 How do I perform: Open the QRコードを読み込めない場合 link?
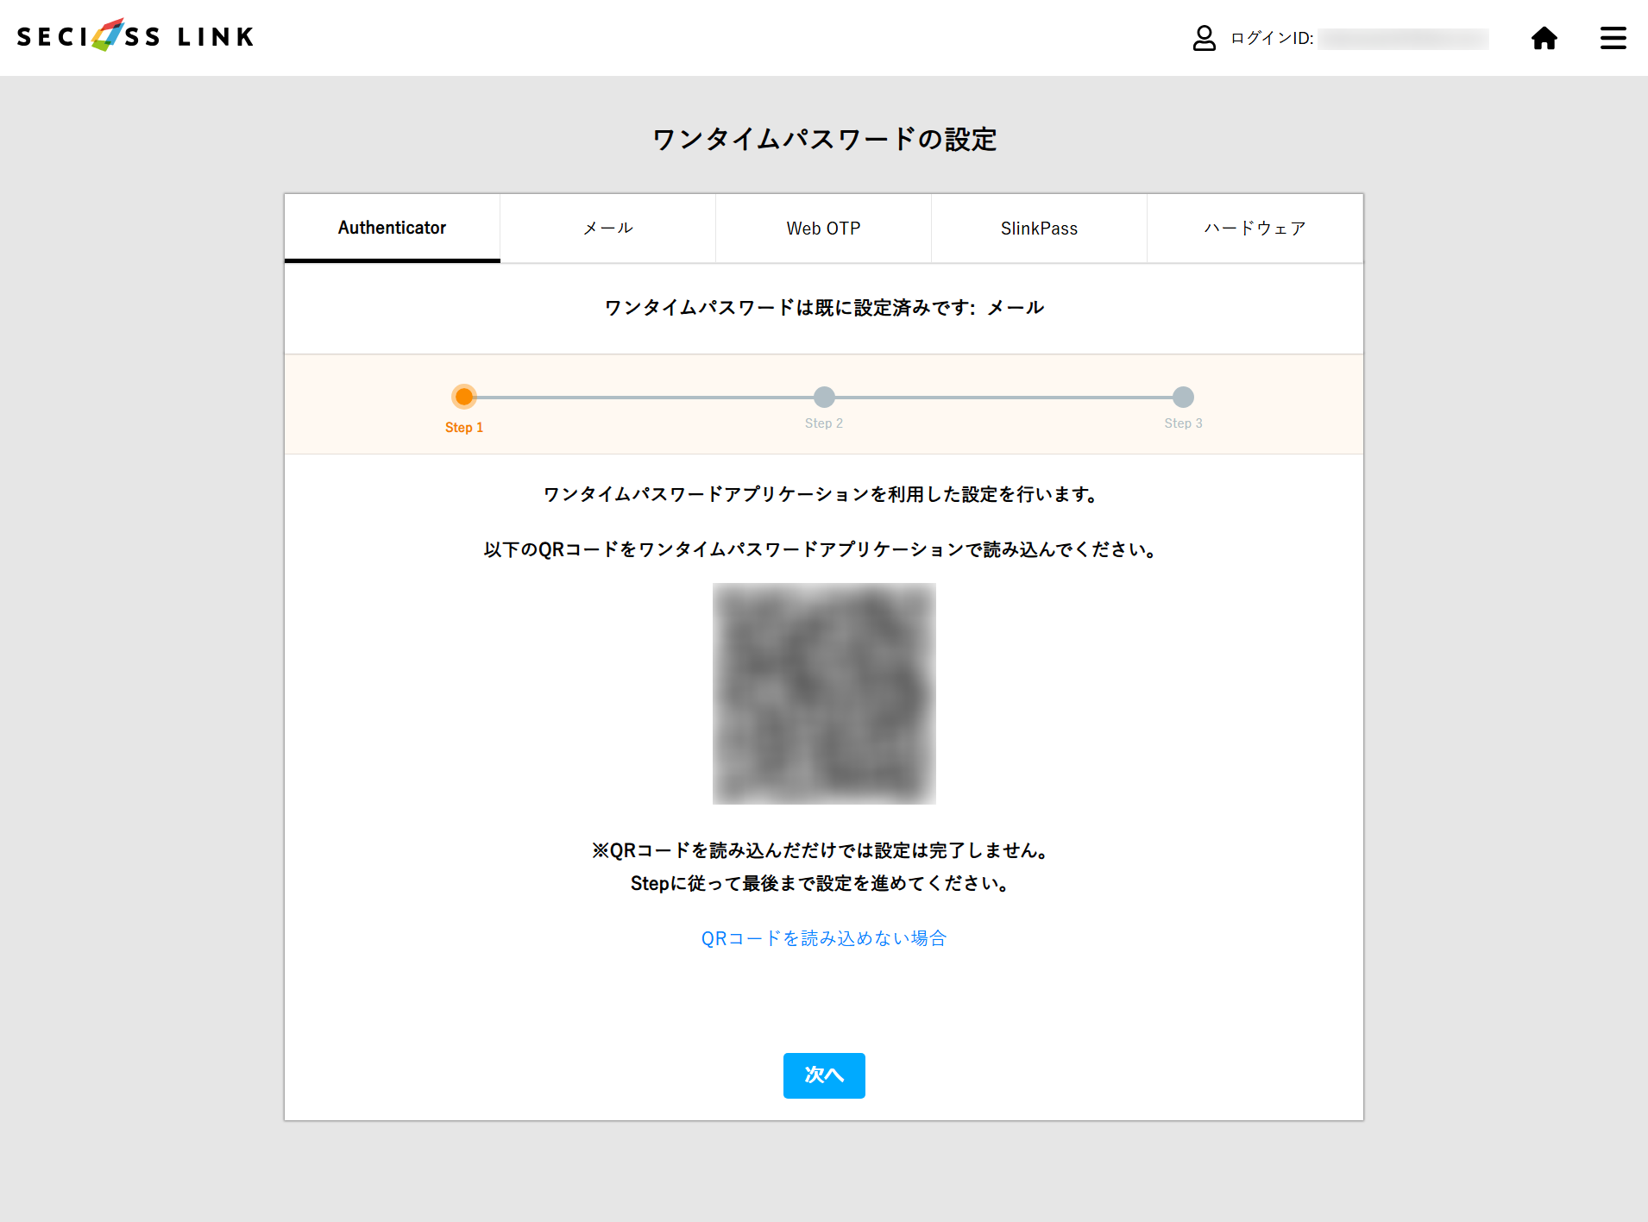click(824, 938)
